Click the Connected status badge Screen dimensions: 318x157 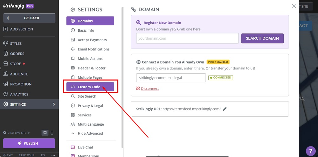[221, 78]
